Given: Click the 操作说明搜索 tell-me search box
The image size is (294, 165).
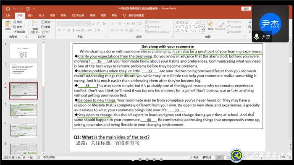Looking at the screenshot, I should 136,16.
